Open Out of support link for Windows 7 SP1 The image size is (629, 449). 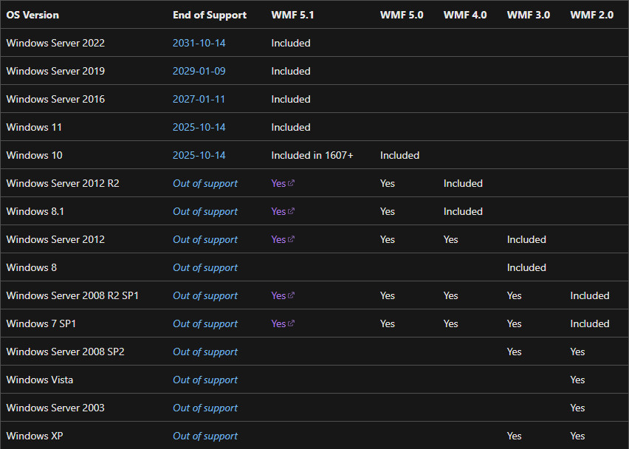pos(205,323)
